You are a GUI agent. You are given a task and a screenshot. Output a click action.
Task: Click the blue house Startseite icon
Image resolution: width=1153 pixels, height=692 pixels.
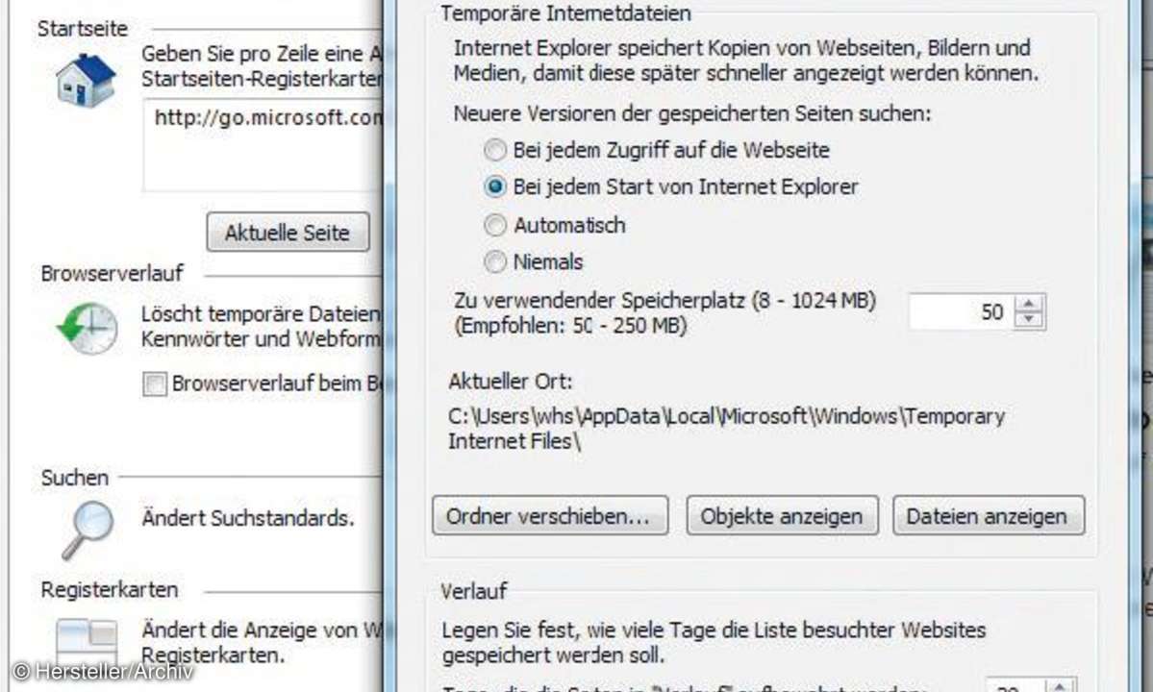tap(85, 81)
